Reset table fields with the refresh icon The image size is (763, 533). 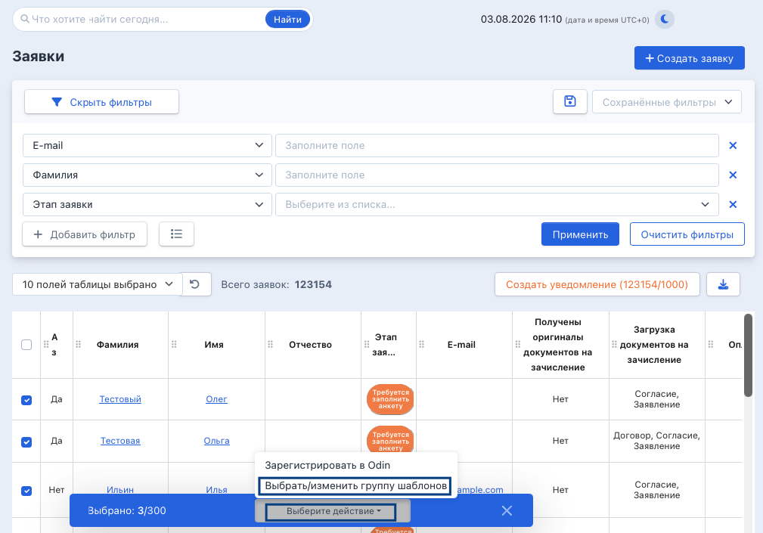tap(194, 284)
